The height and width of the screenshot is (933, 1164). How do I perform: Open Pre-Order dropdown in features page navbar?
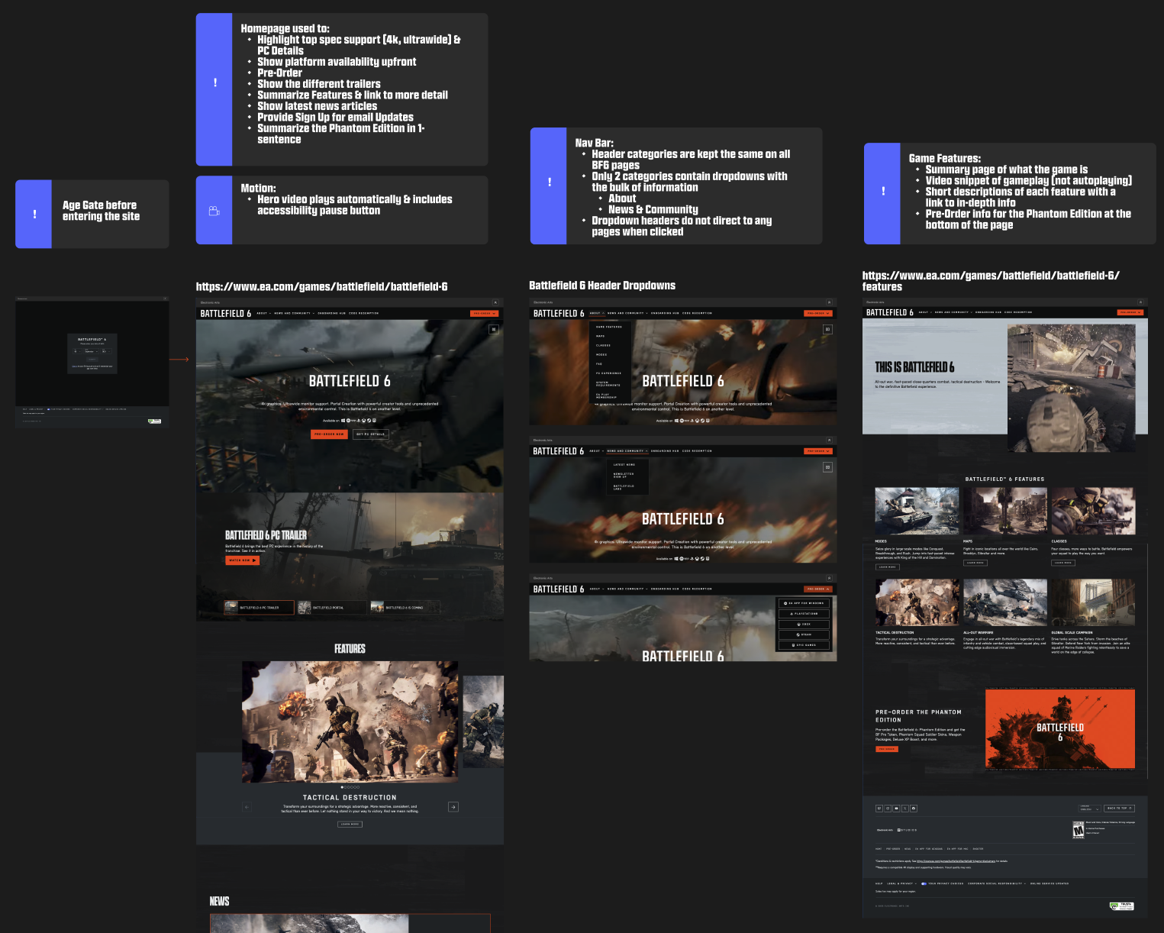1130,312
